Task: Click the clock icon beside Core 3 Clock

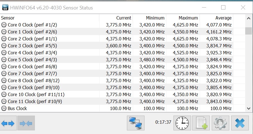Action: pyautogui.click(x=4, y=46)
